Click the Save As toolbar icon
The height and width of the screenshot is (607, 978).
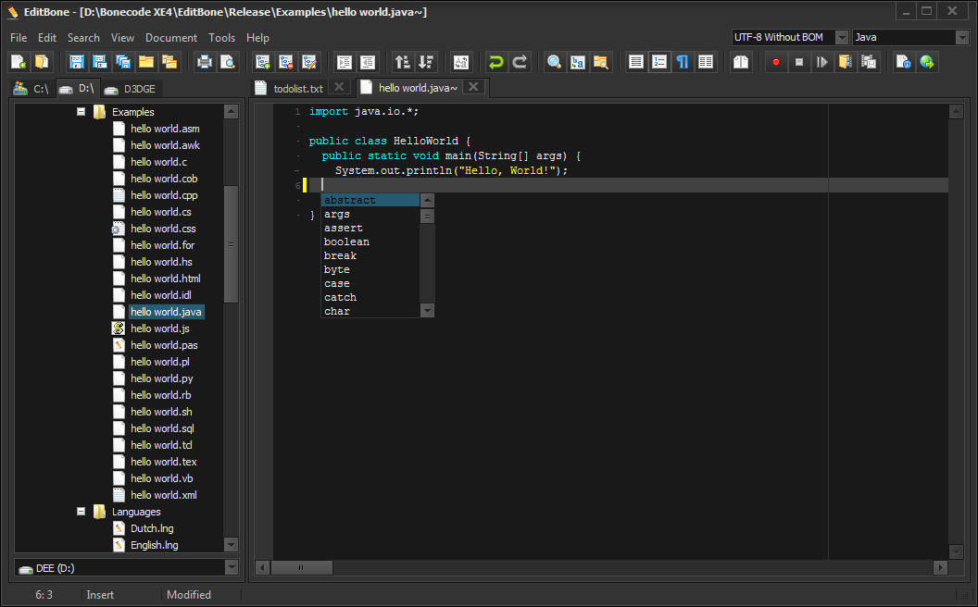[100, 62]
